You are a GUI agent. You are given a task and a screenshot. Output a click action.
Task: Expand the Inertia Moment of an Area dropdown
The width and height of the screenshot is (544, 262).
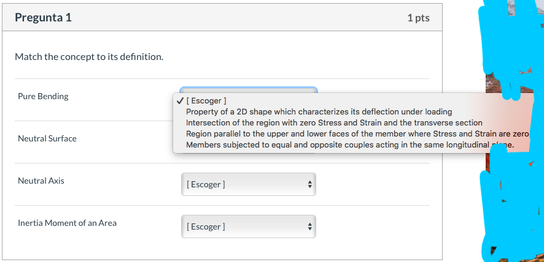pos(248,226)
